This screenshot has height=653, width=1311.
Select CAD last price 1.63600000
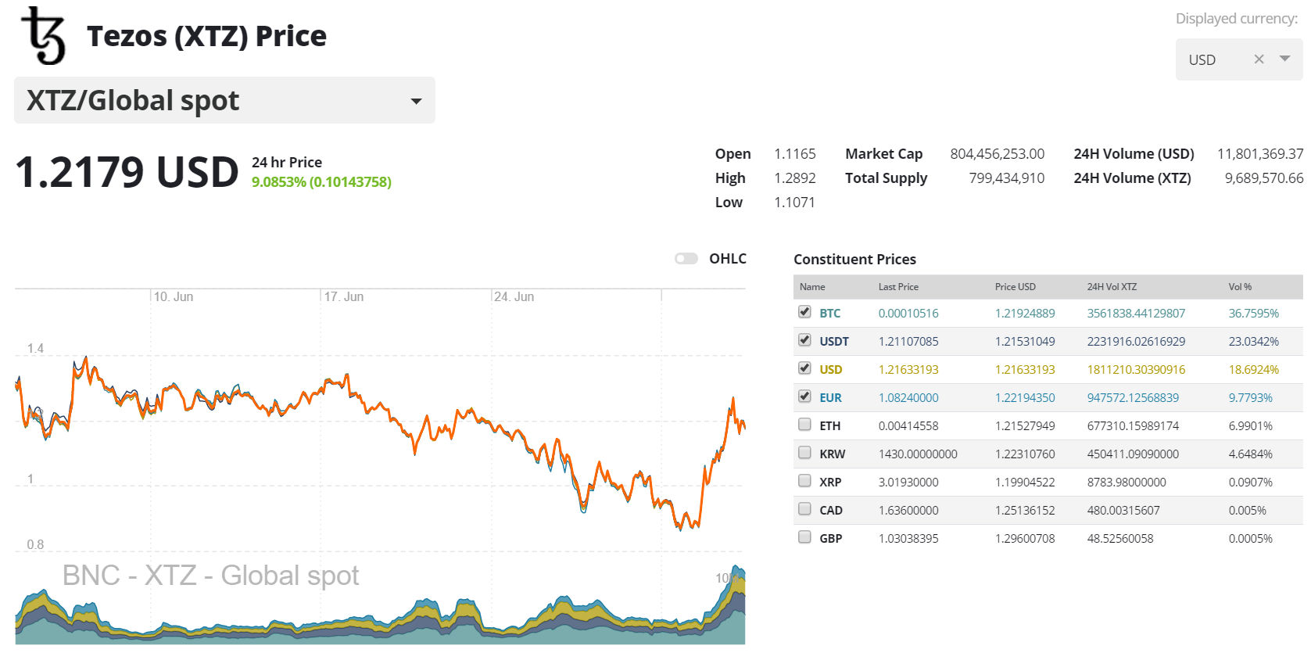[x=908, y=511]
